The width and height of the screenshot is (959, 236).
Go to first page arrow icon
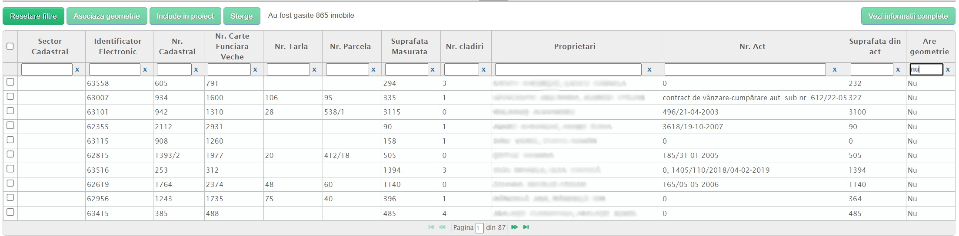(431, 227)
